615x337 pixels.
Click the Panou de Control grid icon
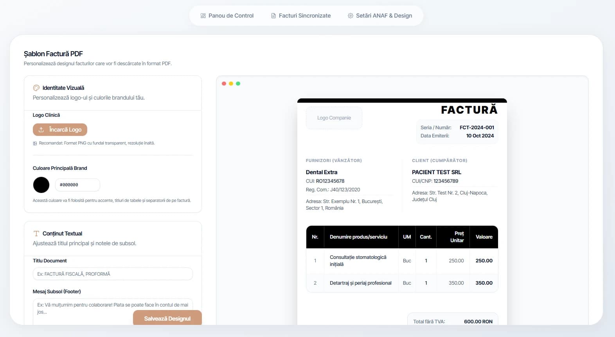click(x=203, y=16)
